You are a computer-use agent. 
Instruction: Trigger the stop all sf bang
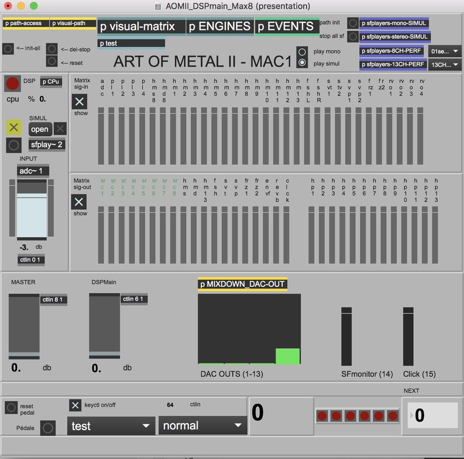click(353, 37)
